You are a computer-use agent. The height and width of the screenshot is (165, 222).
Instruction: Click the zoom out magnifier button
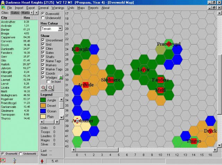[x=51, y=88]
